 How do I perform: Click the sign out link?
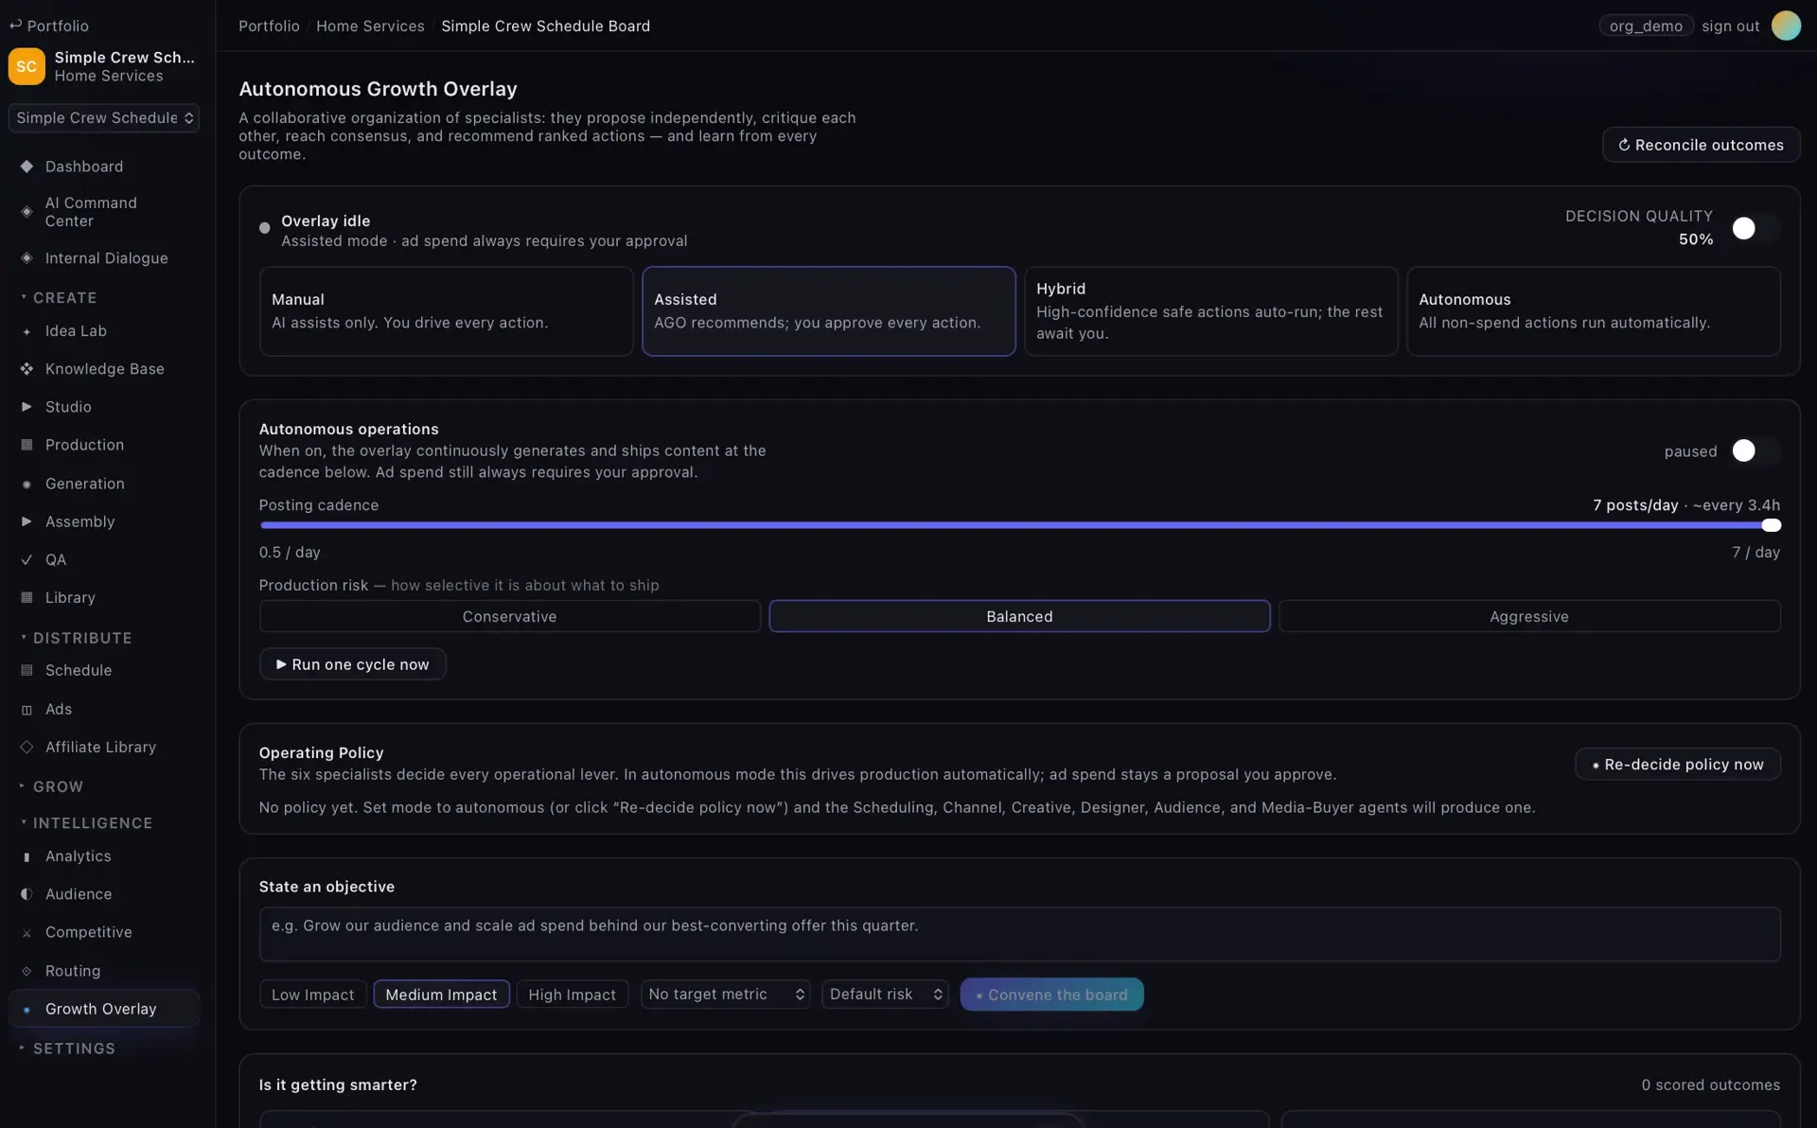tap(1730, 26)
